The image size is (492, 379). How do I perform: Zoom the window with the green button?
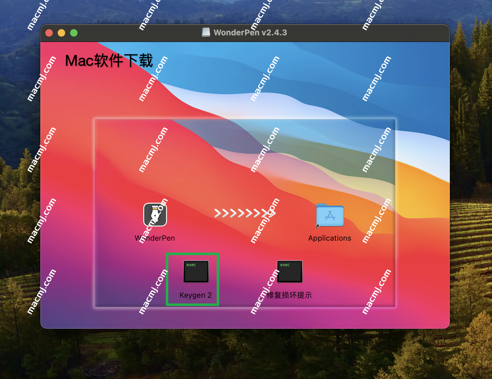(74, 33)
